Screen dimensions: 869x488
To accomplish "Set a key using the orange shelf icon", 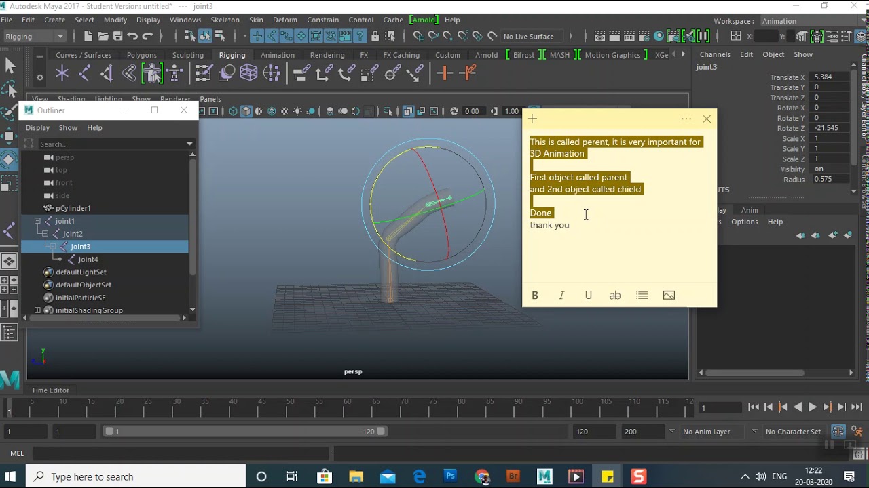I will pyautogui.click(x=445, y=73).
